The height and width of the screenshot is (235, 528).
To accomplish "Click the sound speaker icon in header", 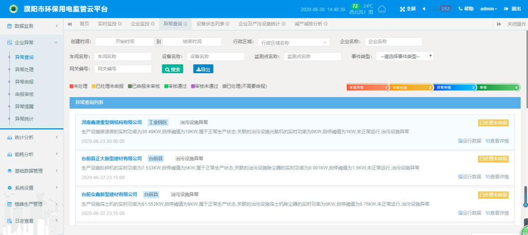I will tap(424, 9).
